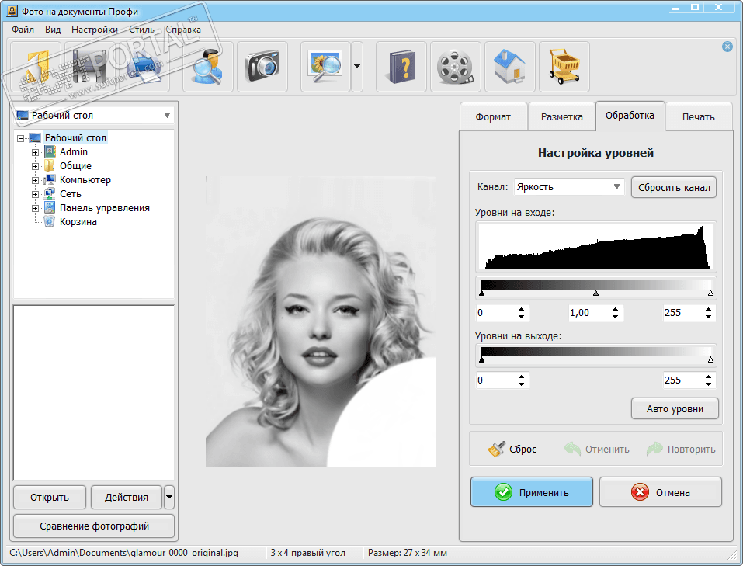Open the Файл menu
743x566 pixels.
tap(23, 30)
